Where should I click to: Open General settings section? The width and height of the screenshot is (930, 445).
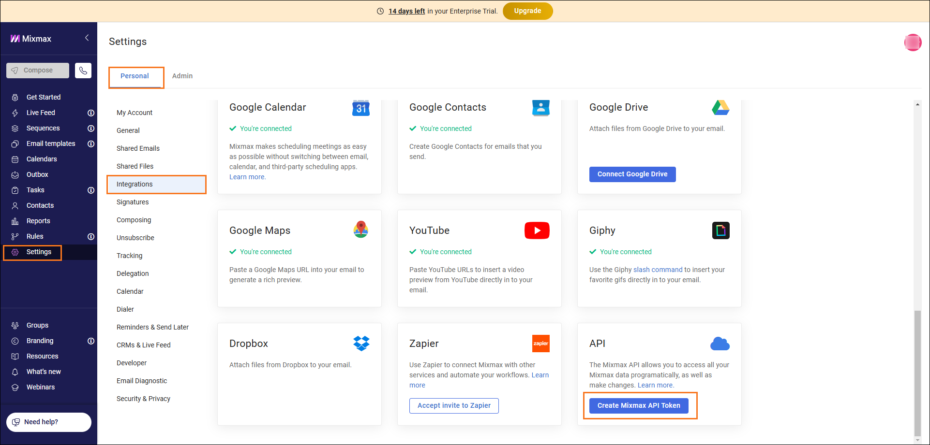click(x=128, y=131)
